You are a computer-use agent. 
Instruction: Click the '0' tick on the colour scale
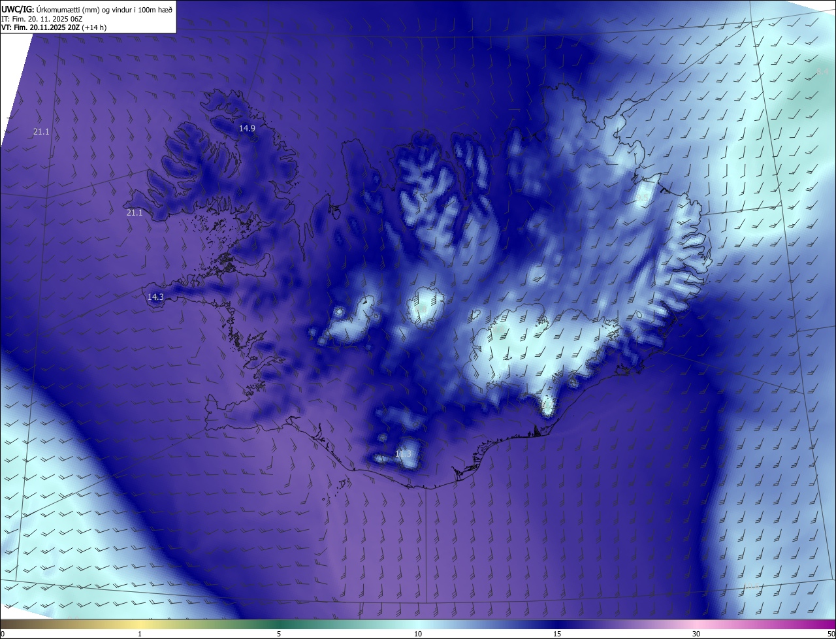pos(3,634)
